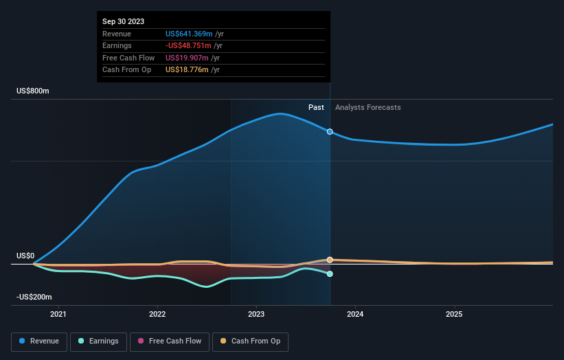Click the US$641.369m revenue value
This screenshot has width=564, height=360.
189,34
